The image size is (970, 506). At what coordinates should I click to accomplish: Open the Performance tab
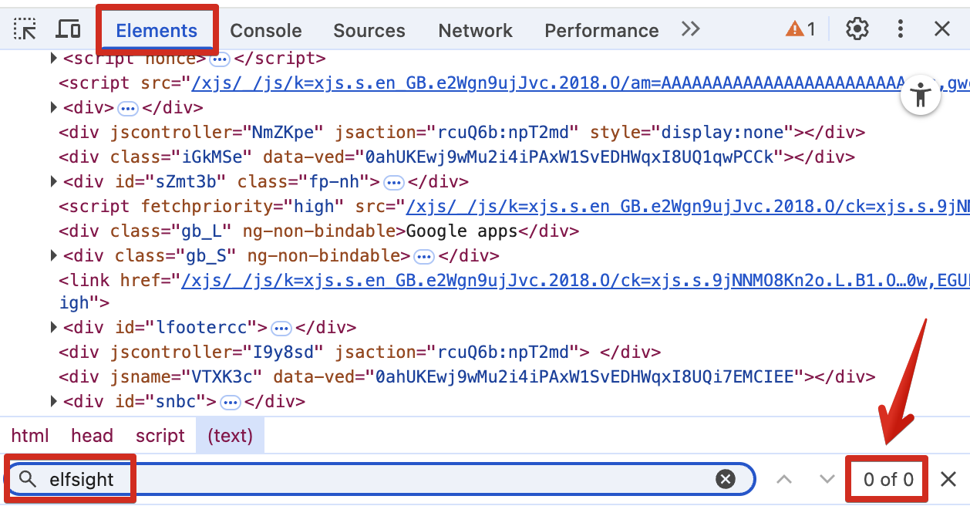pyautogui.click(x=601, y=31)
